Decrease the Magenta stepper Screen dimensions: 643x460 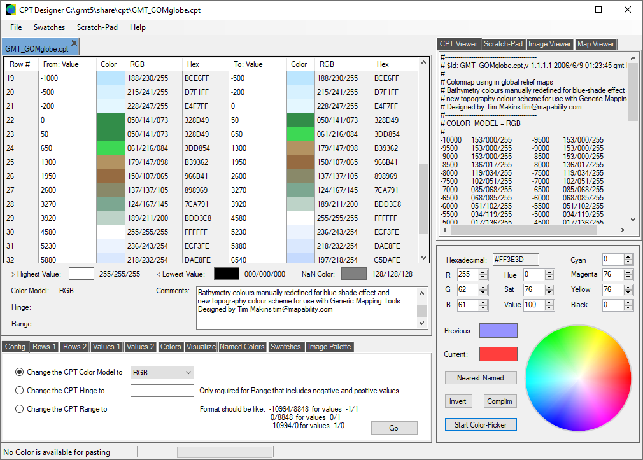coord(628,277)
